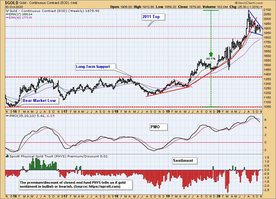Click the Long-Term Support annotation box
The width and height of the screenshot is (276, 199).
pyautogui.click(x=96, y=67)
